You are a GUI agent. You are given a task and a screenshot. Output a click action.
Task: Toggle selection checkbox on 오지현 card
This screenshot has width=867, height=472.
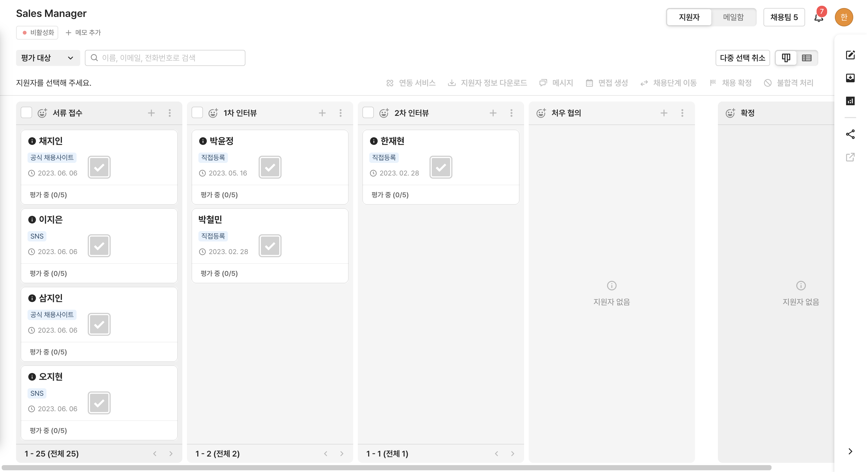tap(99, 403)
